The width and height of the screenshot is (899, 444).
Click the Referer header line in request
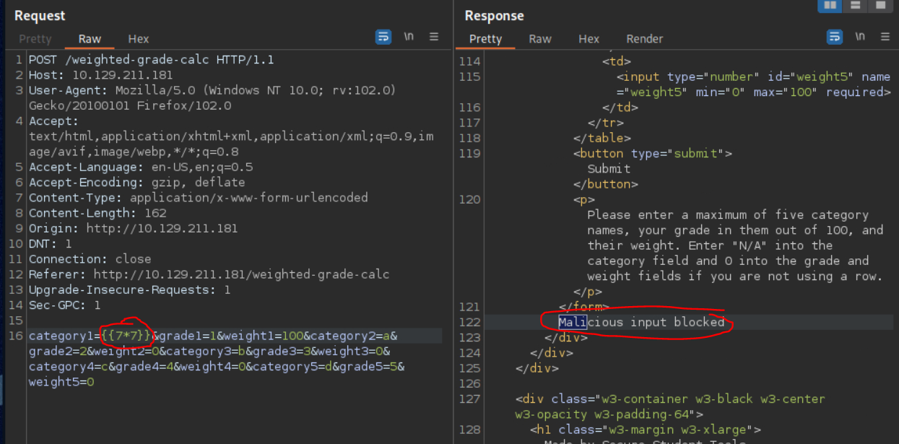[209, 274]
